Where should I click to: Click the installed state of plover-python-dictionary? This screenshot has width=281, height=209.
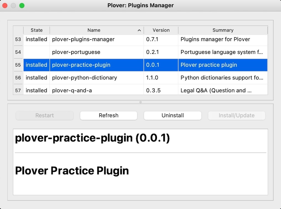[x=36, y=78]
